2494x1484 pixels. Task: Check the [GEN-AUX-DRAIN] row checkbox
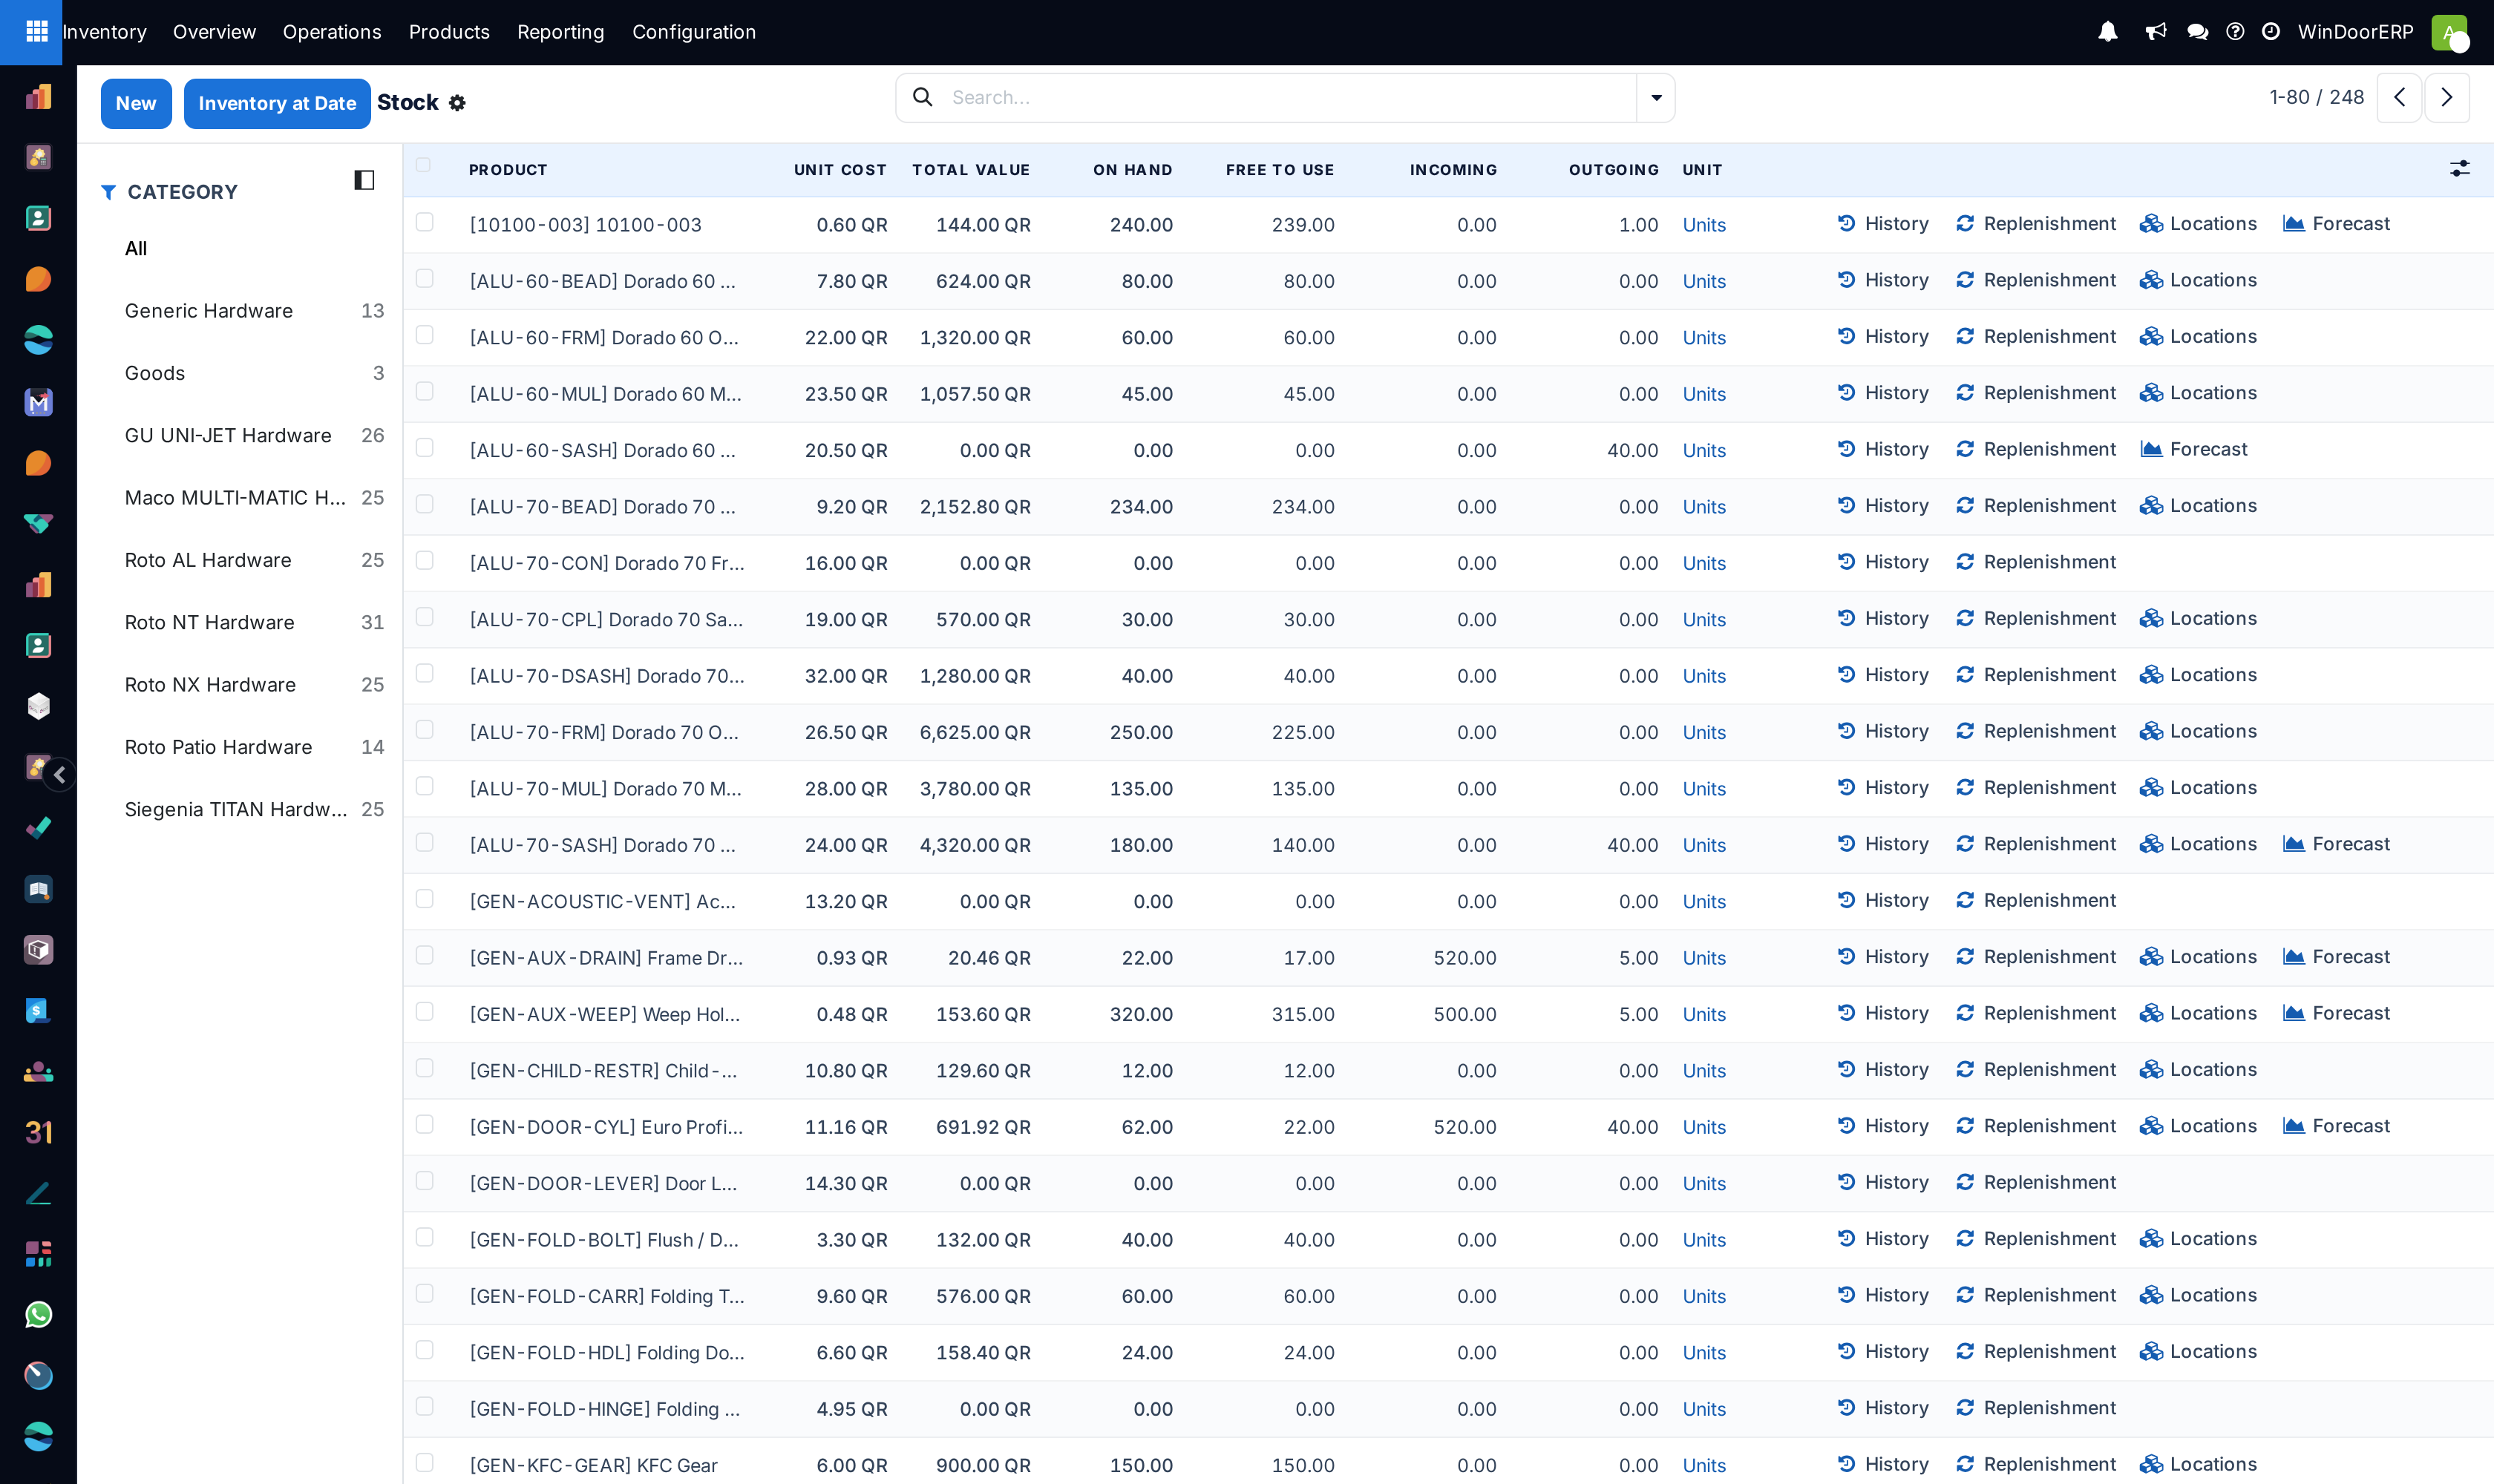424,955
